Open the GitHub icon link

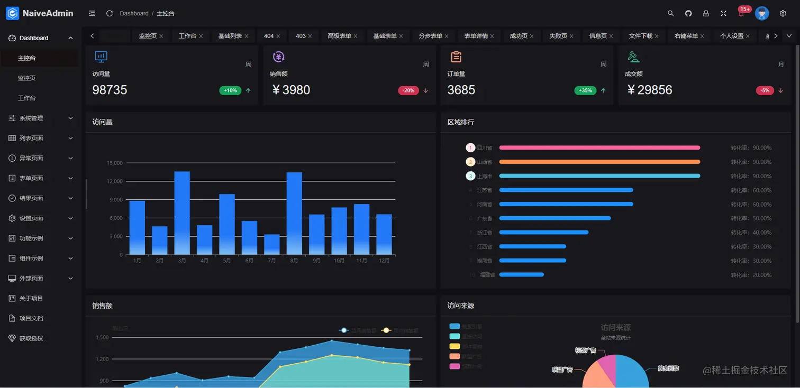(688, 13)
